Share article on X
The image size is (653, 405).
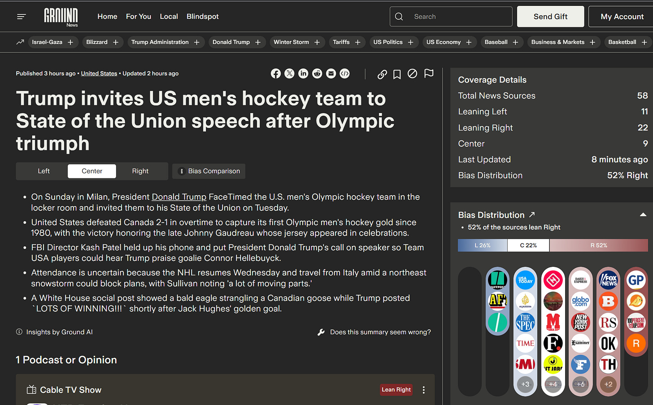(290, 74)
